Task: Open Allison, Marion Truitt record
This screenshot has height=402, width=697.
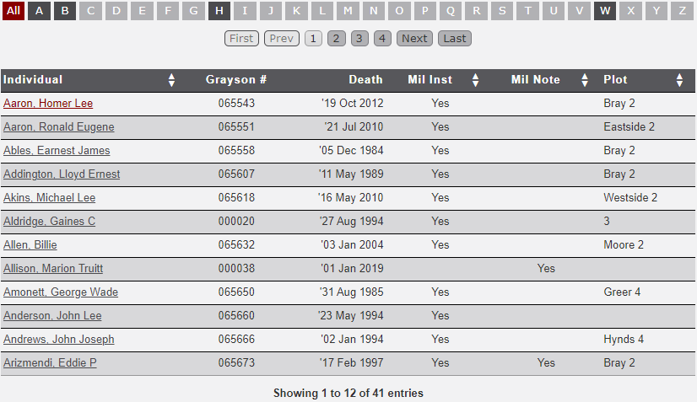Action: point(53,269)
